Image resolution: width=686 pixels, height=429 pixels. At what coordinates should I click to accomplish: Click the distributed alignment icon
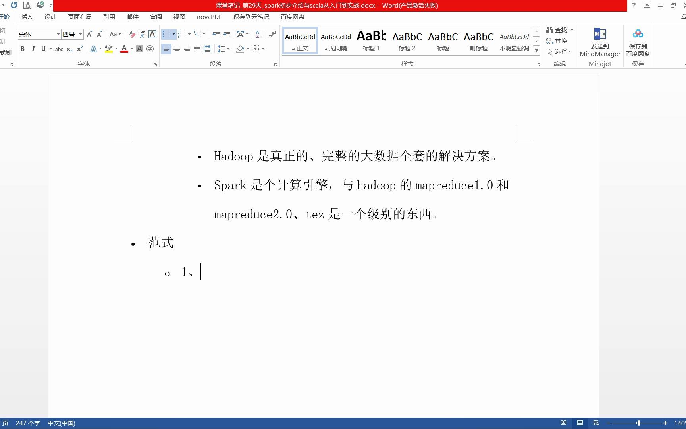point(208,49)
